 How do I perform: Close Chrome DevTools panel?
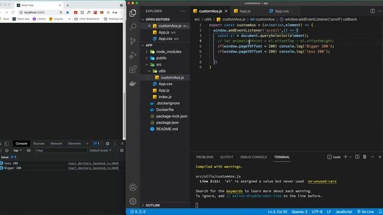coord(122,143)
